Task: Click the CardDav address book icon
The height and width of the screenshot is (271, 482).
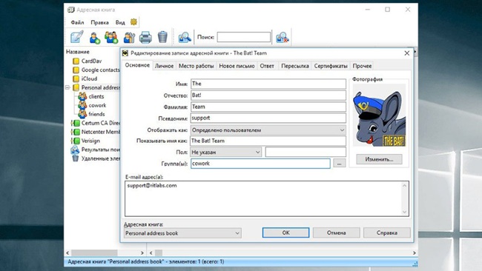Action: point(76,61)
